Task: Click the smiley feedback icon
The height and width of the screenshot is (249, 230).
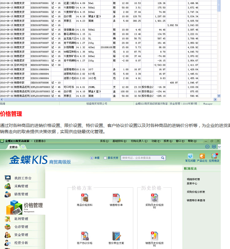Action: [x=207, y=147]
